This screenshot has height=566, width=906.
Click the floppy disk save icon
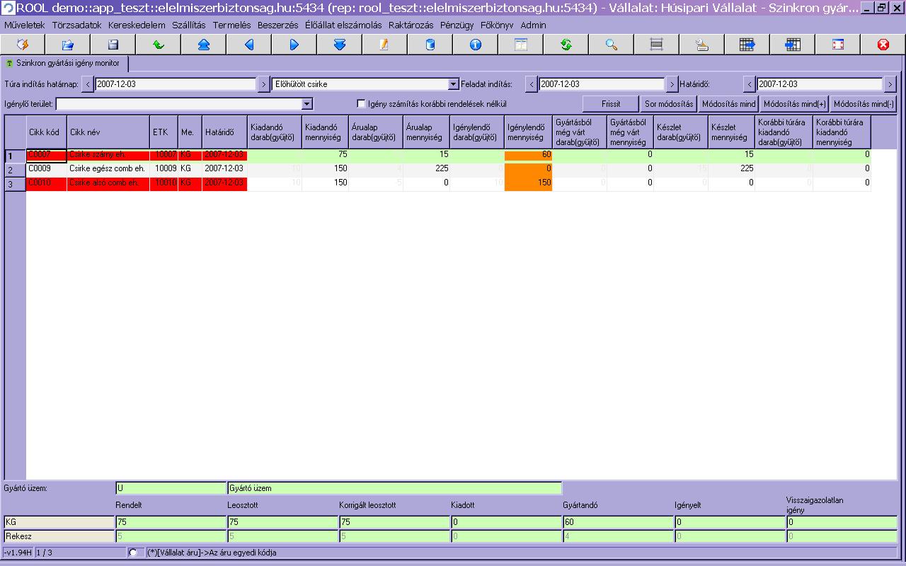point(113,45)
